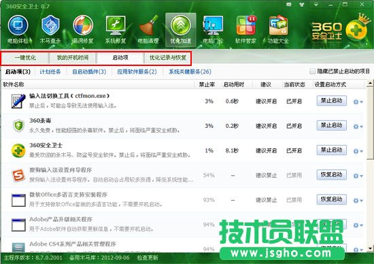Click the startup list scrollbar thumb
The image size is (374, 264).
click(x=370, y=123)
